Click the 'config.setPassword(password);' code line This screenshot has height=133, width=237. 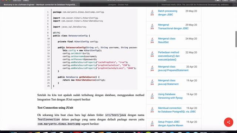[80, 59]
